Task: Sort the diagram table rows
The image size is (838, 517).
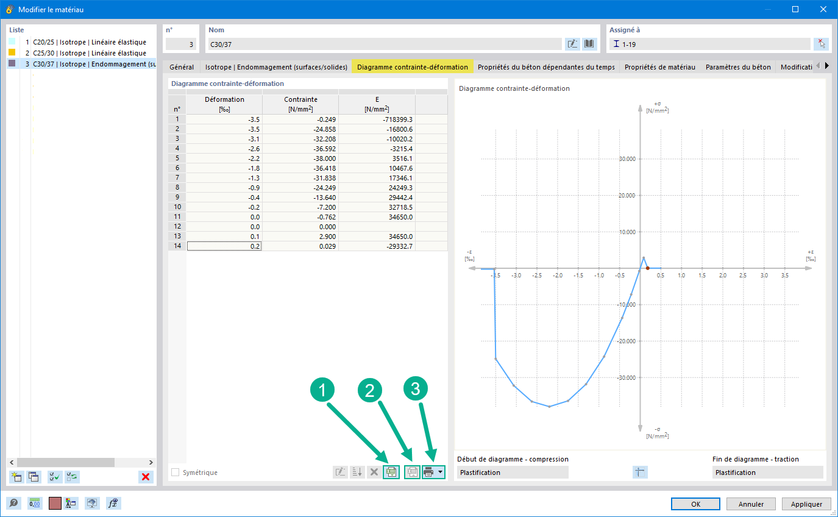Action: (x=357, y=472)
